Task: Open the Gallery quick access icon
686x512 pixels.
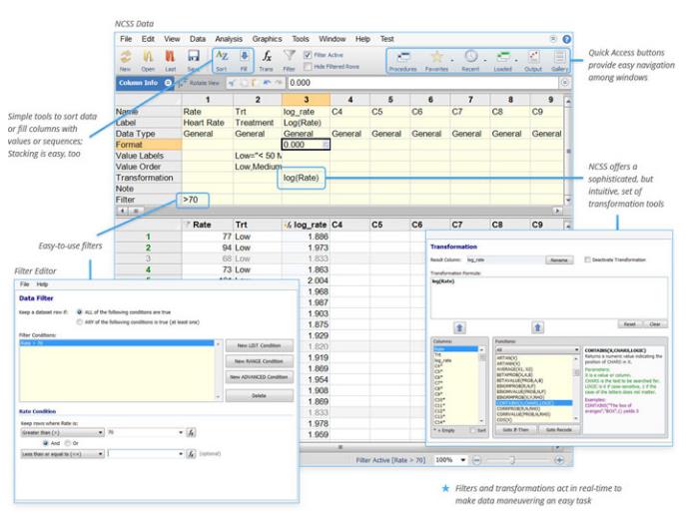Action: (559, 57)
